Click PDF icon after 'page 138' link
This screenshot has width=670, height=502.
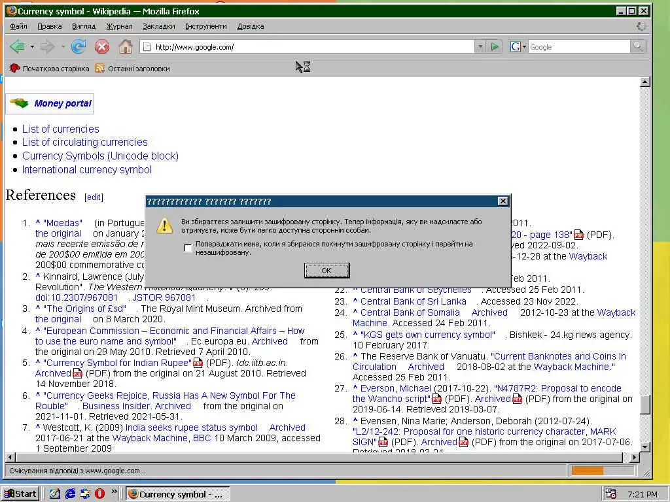click(578, 235)
